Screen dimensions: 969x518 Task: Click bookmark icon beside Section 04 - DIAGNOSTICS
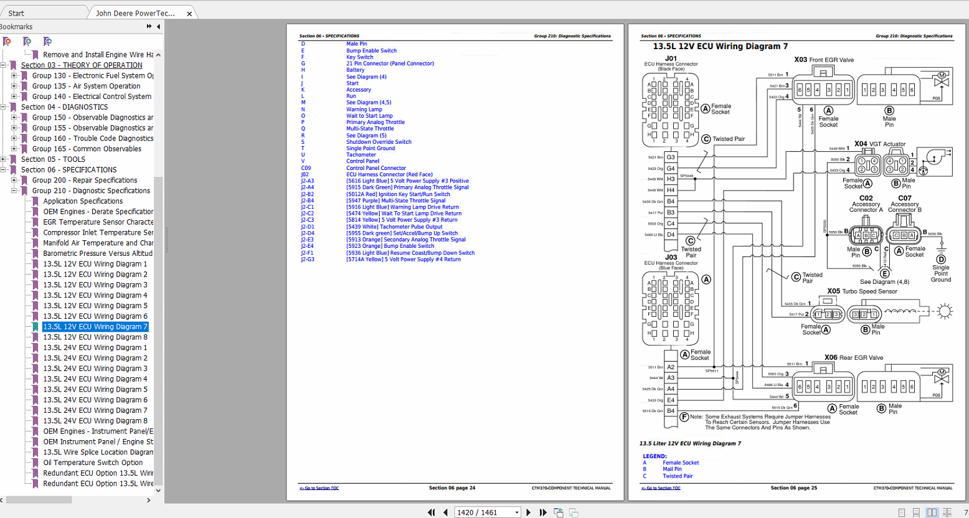click(14, 107)
